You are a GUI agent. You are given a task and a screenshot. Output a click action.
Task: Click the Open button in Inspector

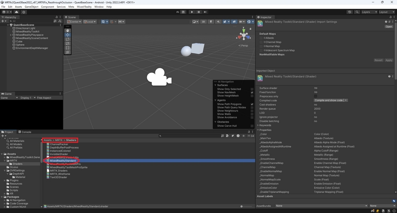389,27
